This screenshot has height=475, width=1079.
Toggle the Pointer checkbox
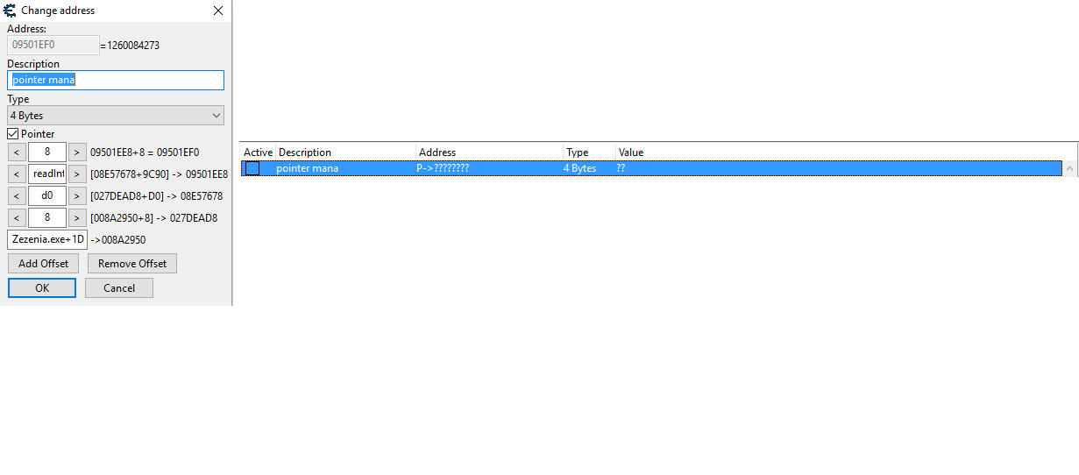[13, 134]
